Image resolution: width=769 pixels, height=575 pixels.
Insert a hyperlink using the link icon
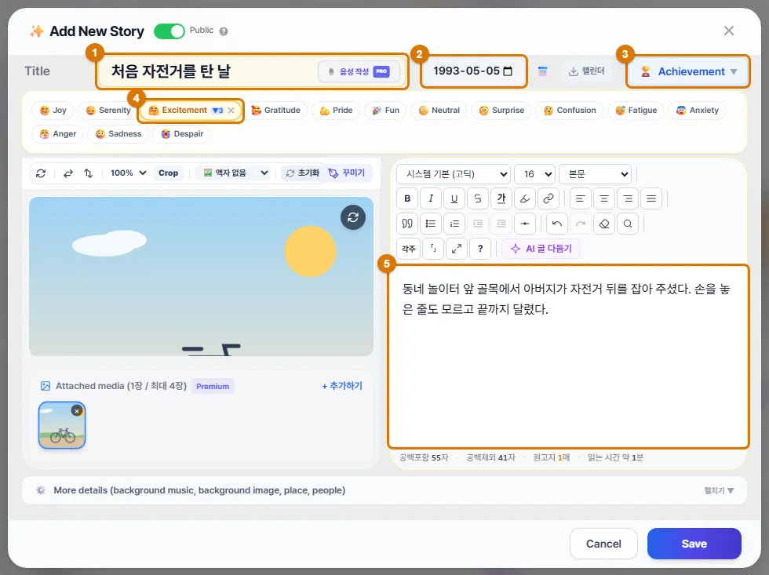point(549,198)
